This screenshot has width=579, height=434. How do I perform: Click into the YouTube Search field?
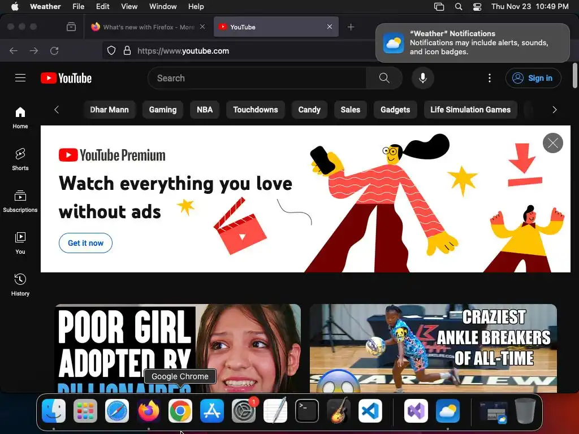coord(257,78)
